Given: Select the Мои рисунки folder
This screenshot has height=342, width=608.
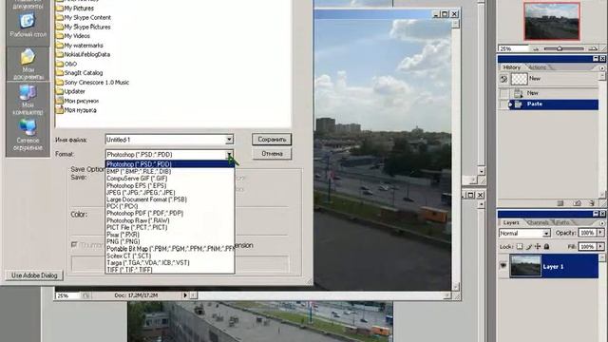Looking at the screenshot, I should (77, 101).
